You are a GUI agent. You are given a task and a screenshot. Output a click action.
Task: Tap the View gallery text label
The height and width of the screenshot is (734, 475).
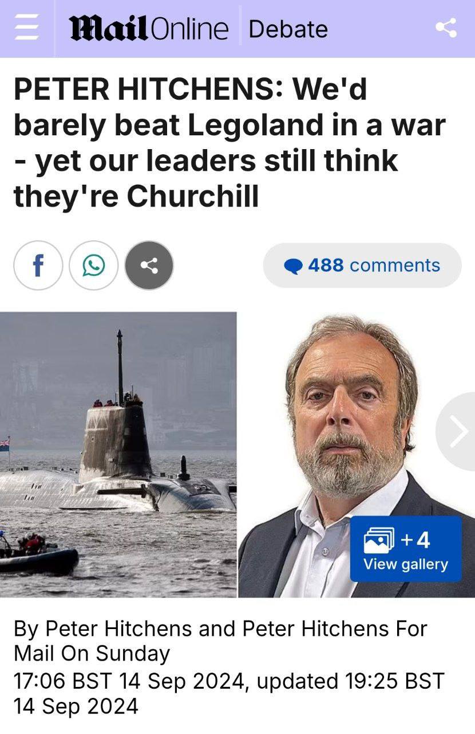pos(406,564)
